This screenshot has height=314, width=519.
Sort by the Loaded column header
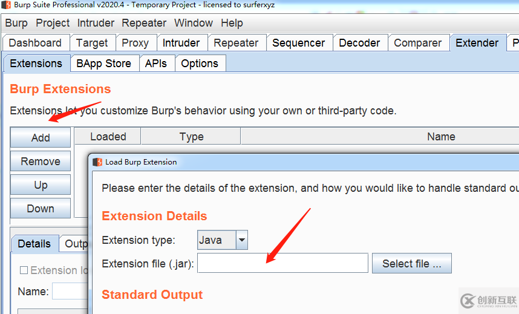coord(108,137)
